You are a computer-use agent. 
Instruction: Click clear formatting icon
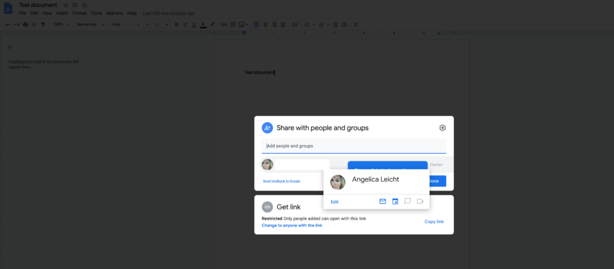click(356, 24)
